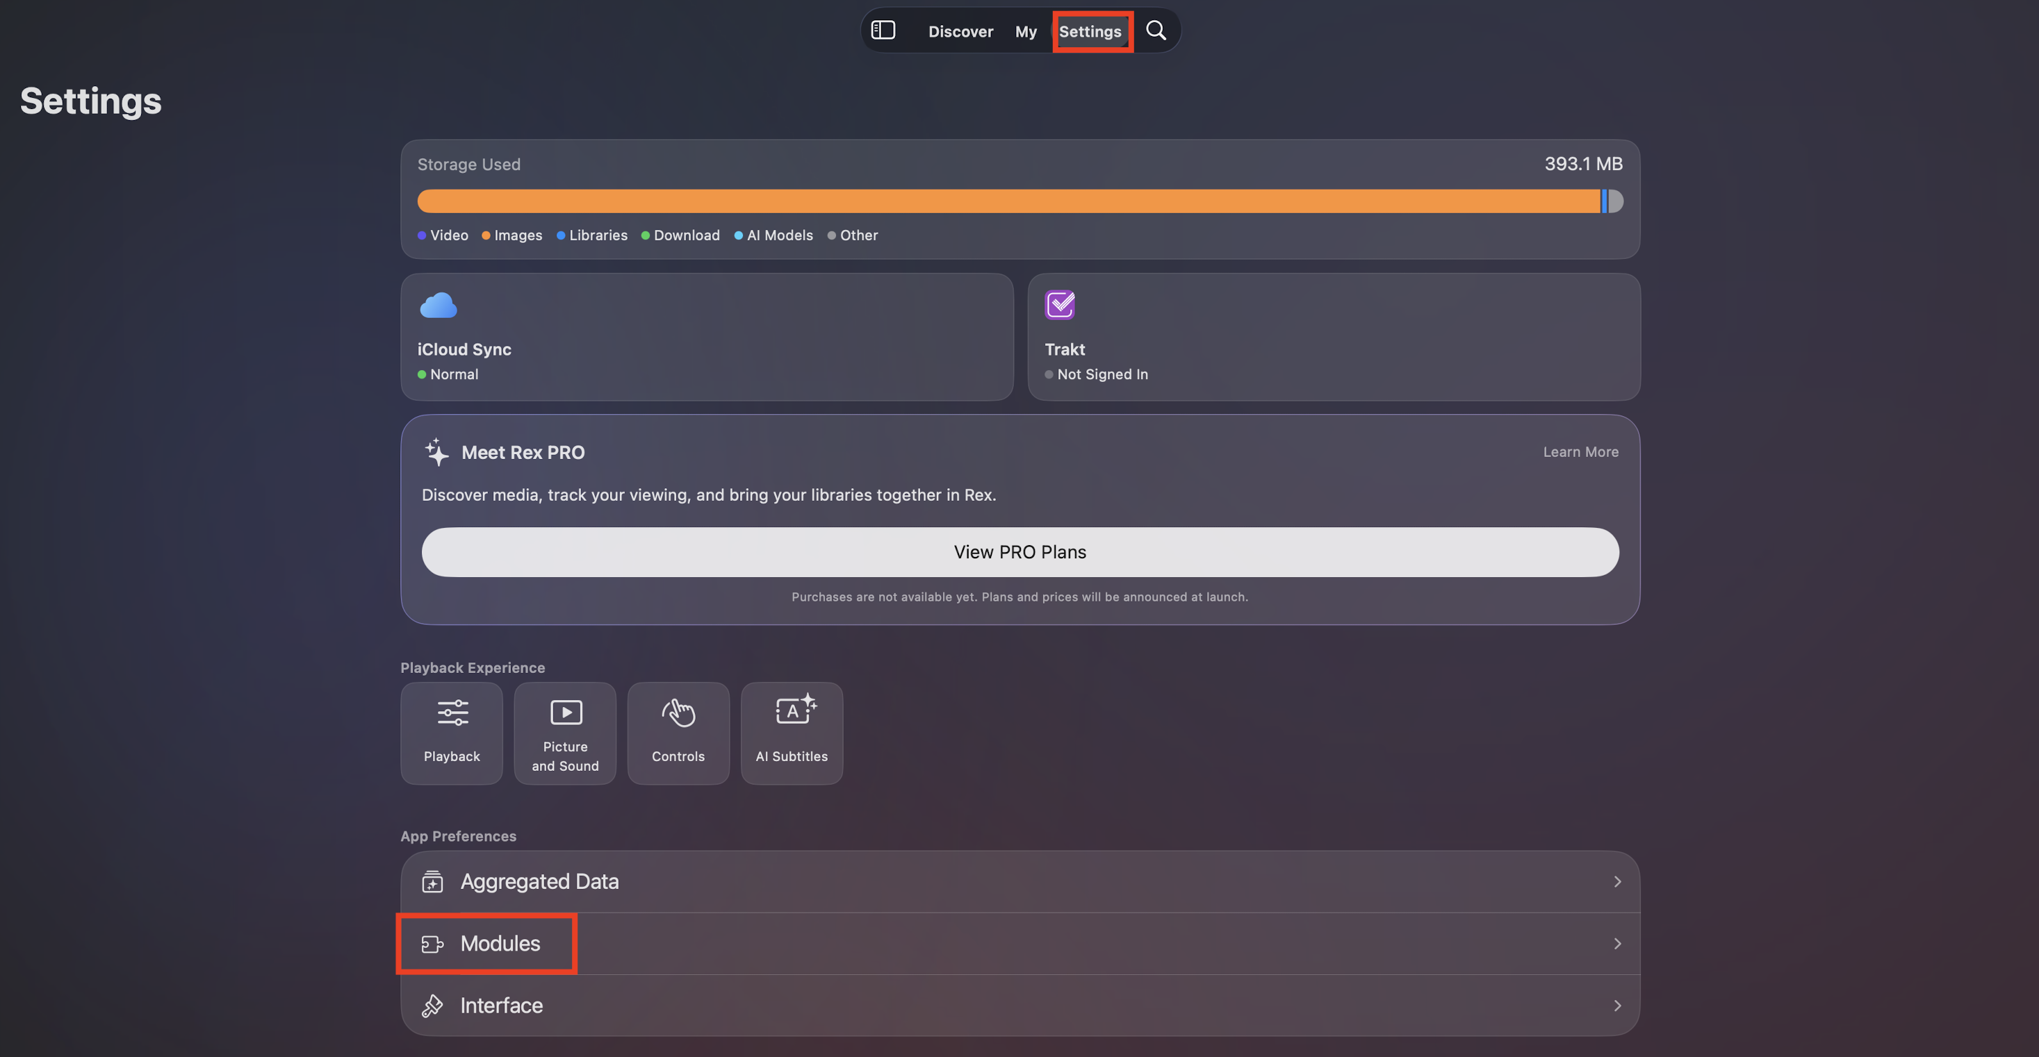
Task: Expand Modules row chevron
Action: (x=1617, y=943)
